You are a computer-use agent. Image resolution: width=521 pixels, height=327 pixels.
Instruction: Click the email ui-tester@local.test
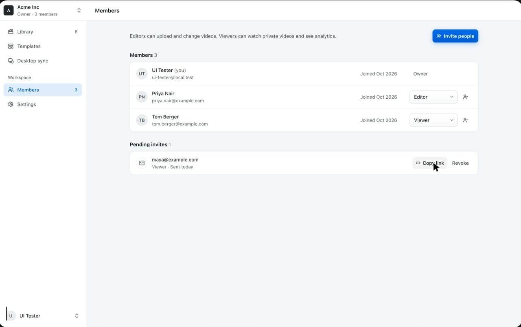(173, 77)
